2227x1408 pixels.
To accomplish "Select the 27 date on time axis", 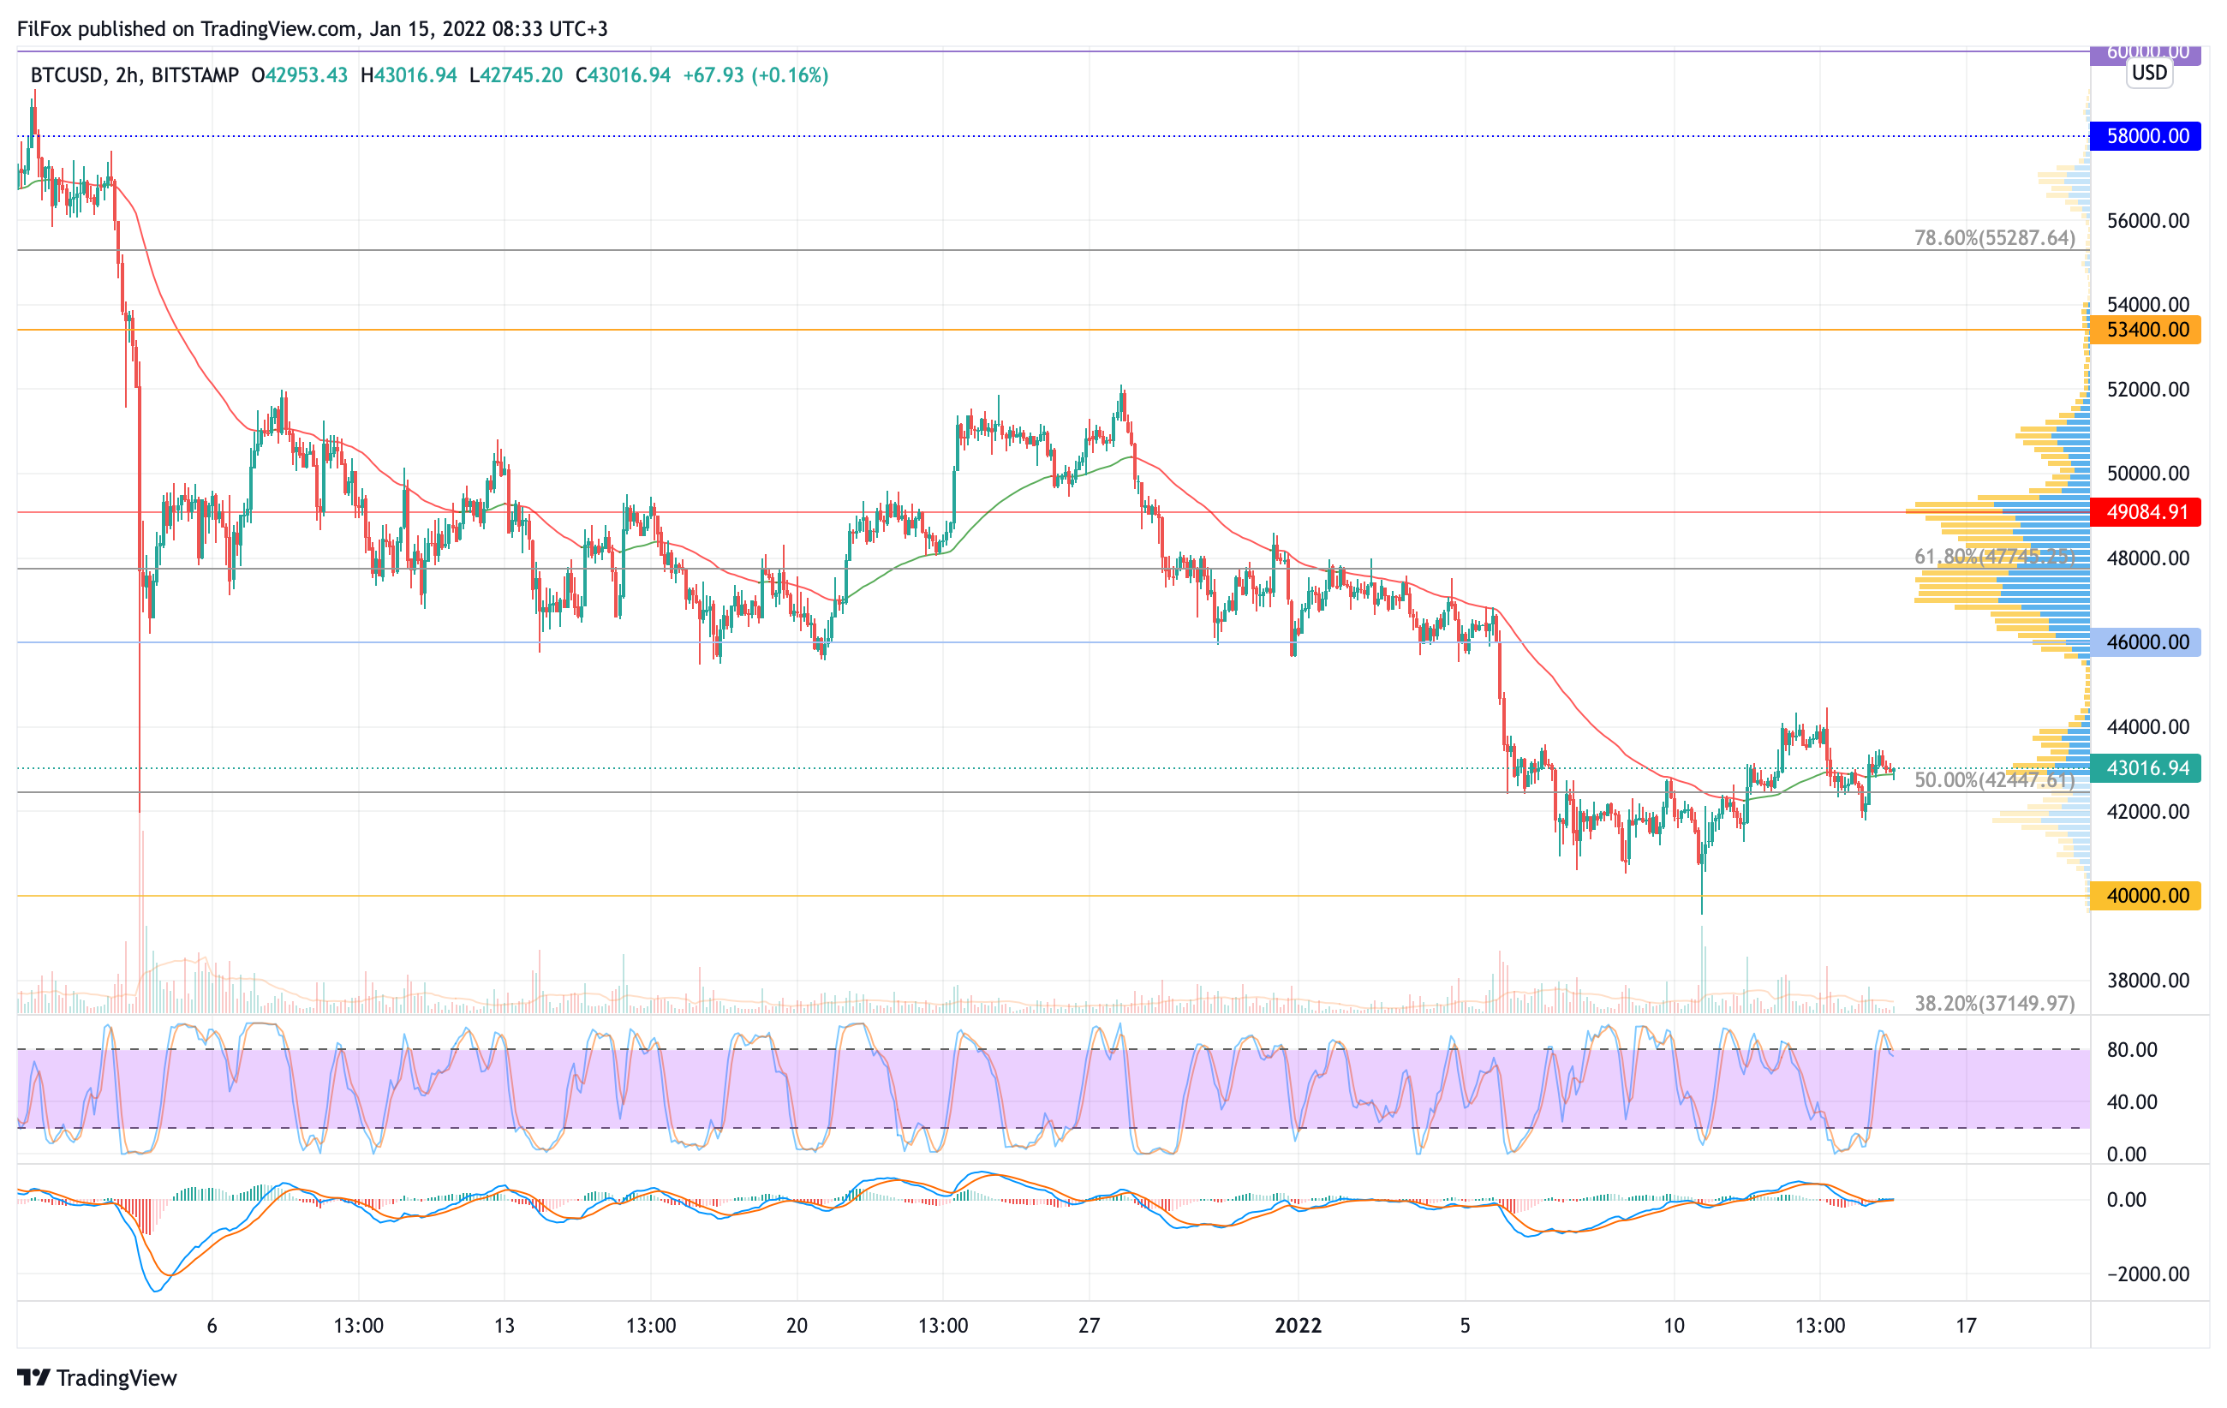I will 1089,1326.
